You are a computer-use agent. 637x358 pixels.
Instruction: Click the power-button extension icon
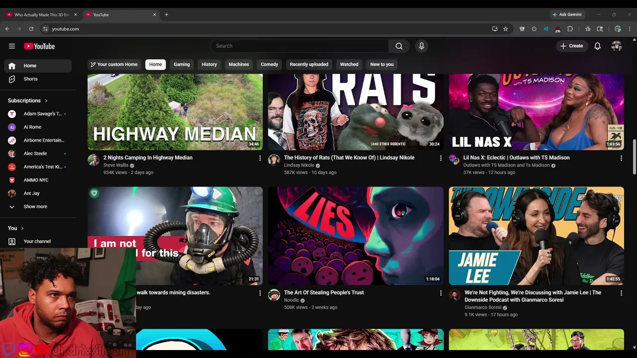[x=534, y=29]
